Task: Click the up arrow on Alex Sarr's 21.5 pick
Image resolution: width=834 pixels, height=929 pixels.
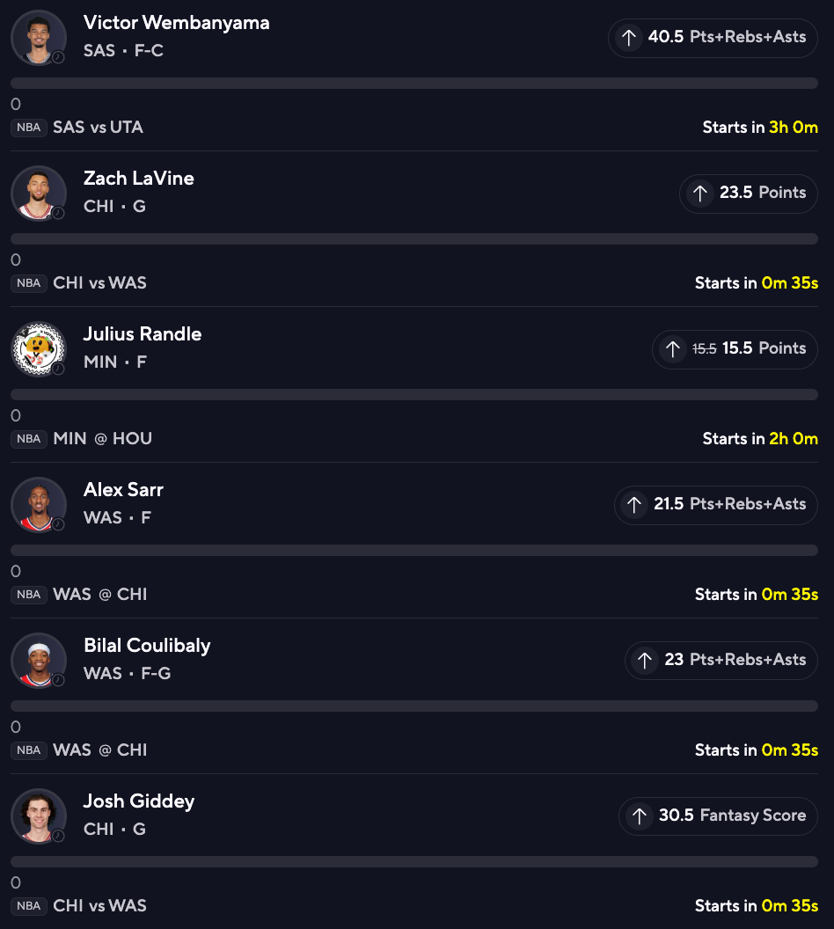Action: (633, 505)
